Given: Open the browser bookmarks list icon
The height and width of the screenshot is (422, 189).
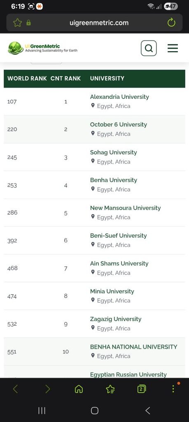Looking at the screenshot, I should (x=110, y=389).
